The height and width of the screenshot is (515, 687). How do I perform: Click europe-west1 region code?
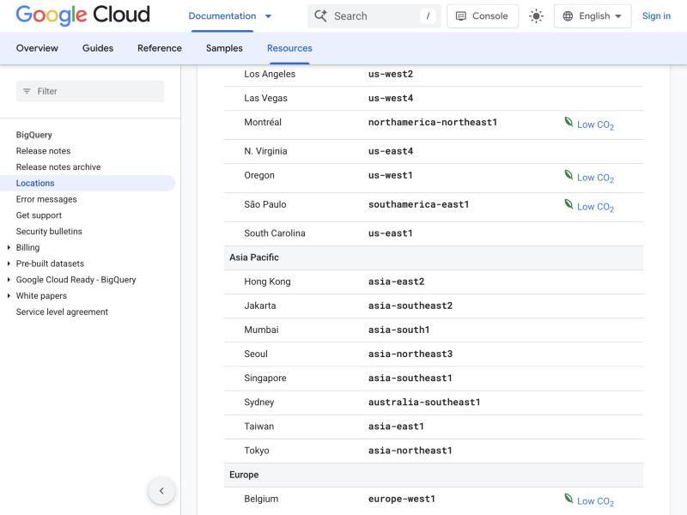[402, 499]
